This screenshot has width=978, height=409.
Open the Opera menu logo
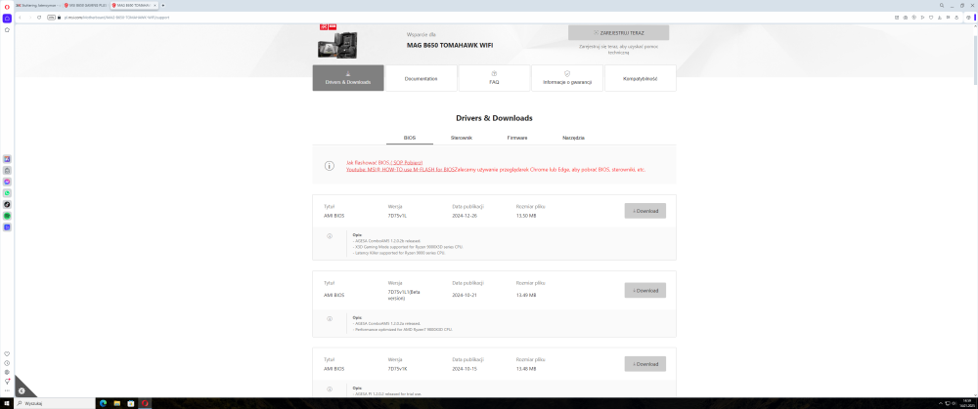tap(7, 6)
